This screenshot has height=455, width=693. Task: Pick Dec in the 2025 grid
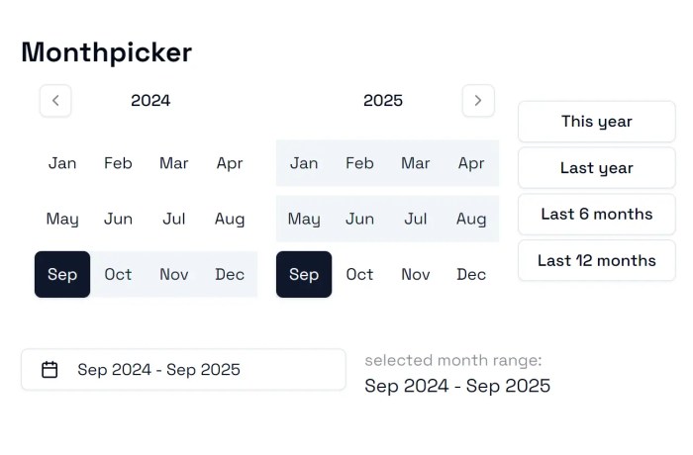pos(471,274)
